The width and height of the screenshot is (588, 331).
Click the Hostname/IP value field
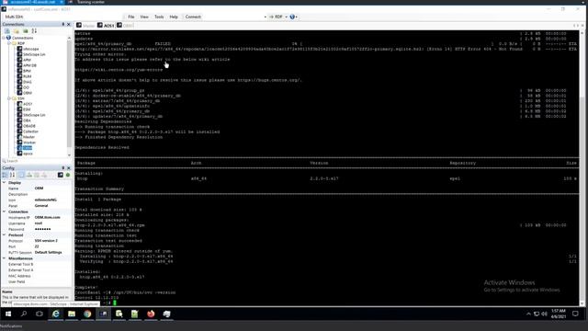[52, 217]
